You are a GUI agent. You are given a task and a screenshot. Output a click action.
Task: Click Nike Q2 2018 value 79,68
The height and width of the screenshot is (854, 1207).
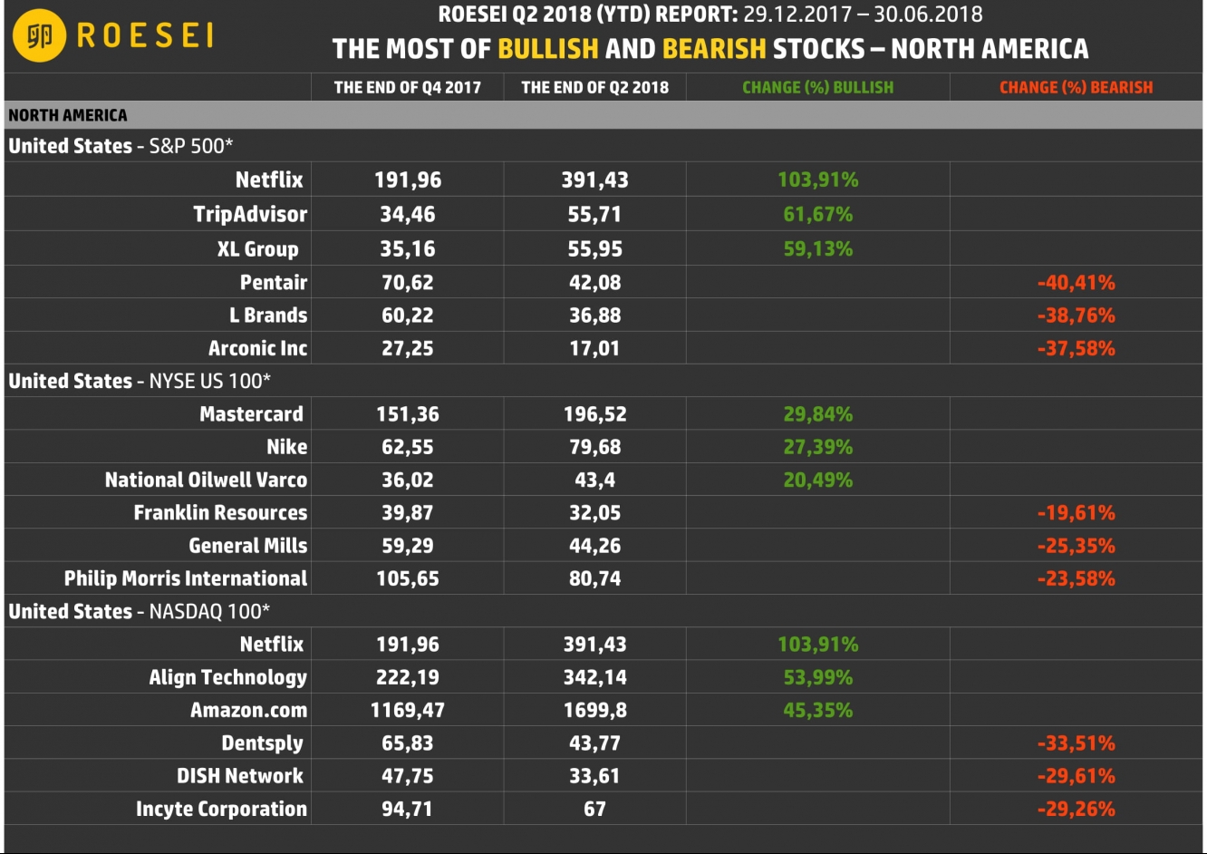594,447
